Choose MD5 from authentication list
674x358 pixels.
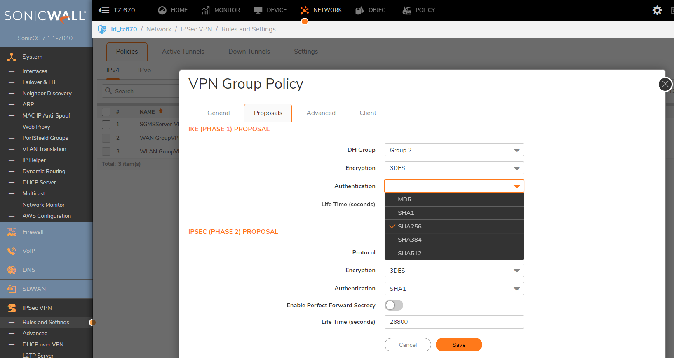click(454, 199)
